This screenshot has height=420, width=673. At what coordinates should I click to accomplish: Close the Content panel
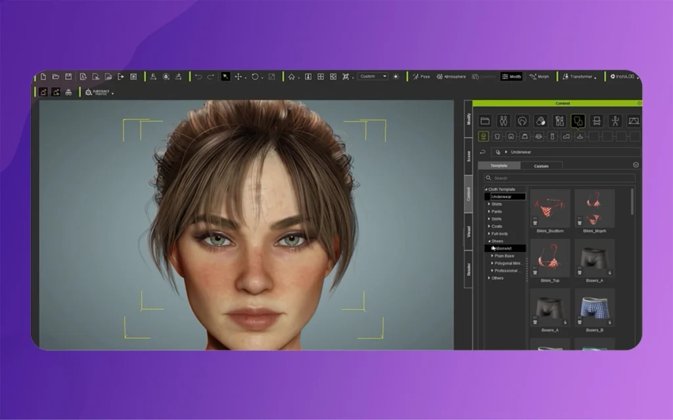(639, 103)
